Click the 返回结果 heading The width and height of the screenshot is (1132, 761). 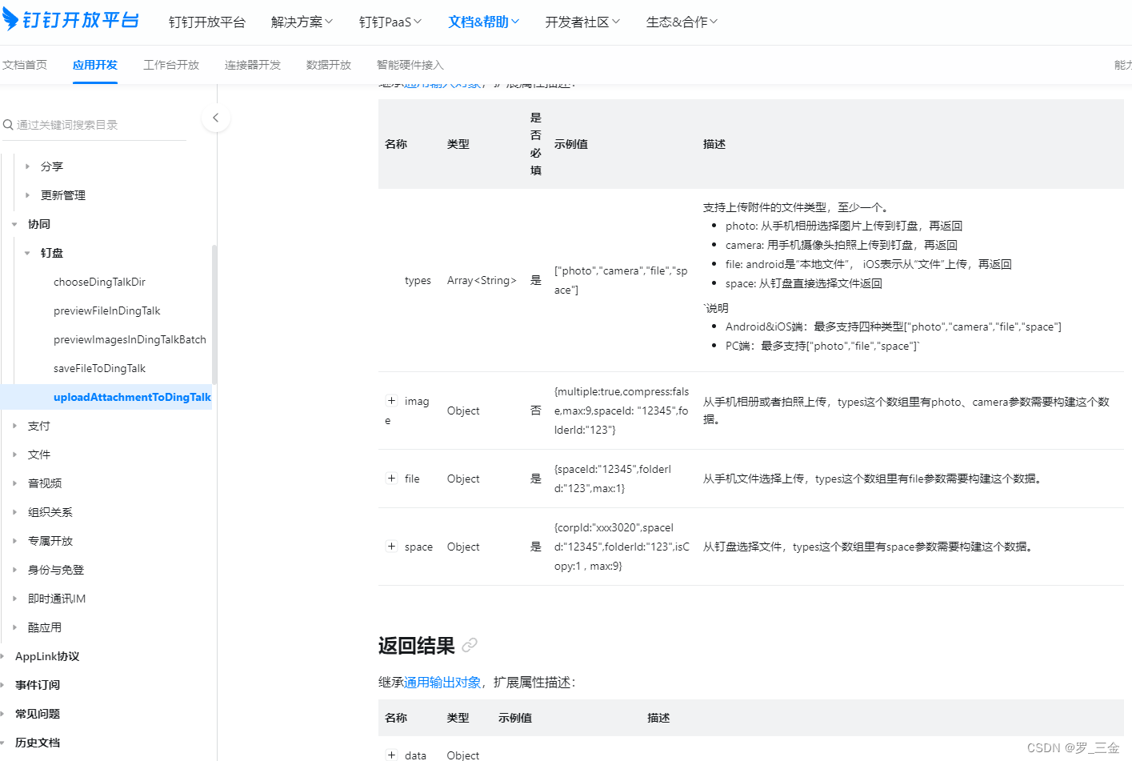click(x=417, y=645)
